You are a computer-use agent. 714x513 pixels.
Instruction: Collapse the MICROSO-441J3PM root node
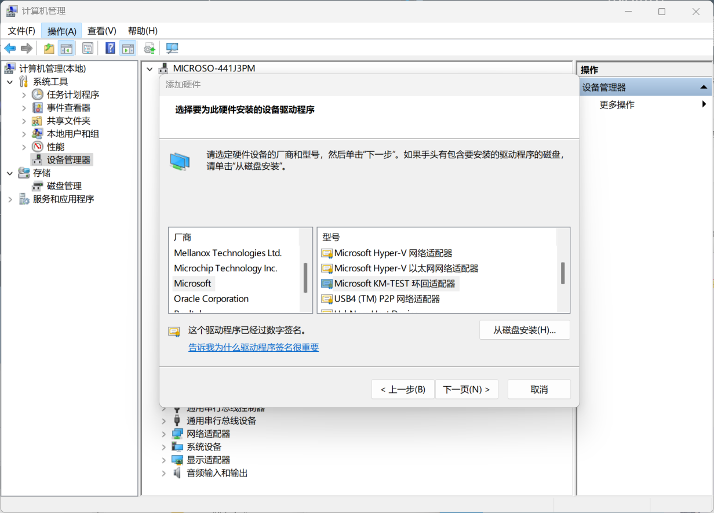point(150,68)
